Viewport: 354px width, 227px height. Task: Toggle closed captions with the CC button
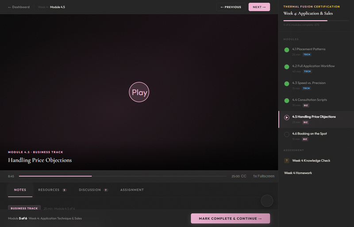point(244,176)
